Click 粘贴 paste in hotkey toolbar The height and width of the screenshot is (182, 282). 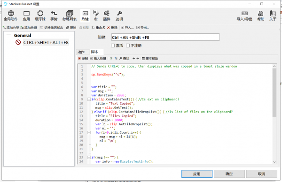[84, 28]
